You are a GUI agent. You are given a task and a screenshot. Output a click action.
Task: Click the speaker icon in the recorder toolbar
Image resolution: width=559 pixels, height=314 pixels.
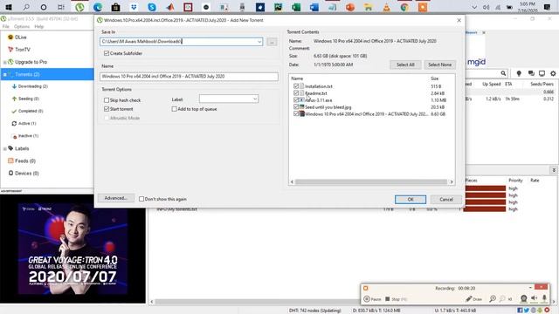(x=534, y=298)
